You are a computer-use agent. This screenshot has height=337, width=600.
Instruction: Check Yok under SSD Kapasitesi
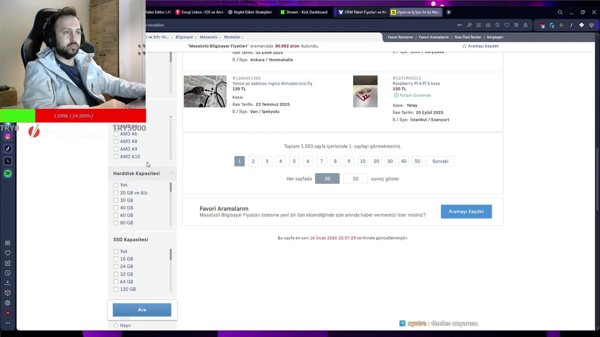pos(116,251)
